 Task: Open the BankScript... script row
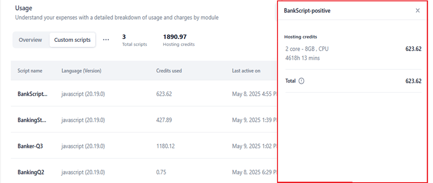click(32, 94)
